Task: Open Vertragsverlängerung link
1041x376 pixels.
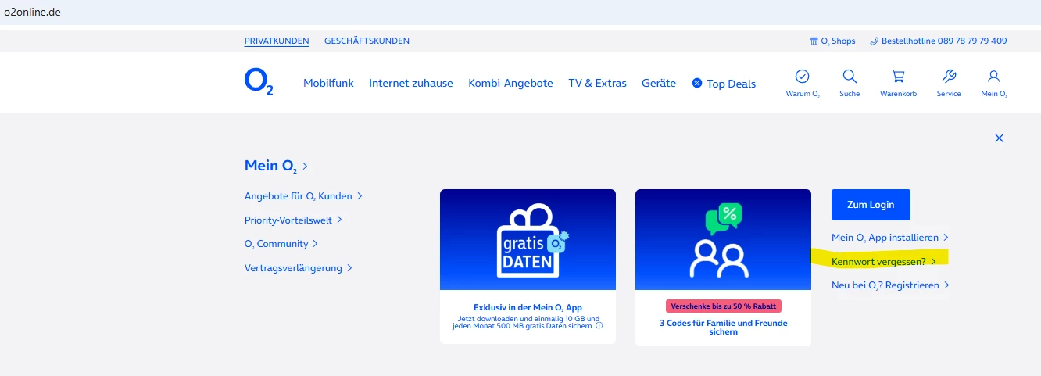Action: tap(293, 267)
